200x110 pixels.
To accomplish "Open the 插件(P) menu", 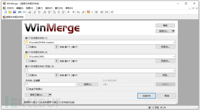I will click(x=49, y=8).
